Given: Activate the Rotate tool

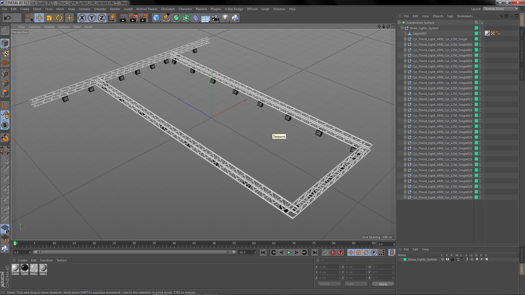Looking at the screenshot, I should pos(59,18).
